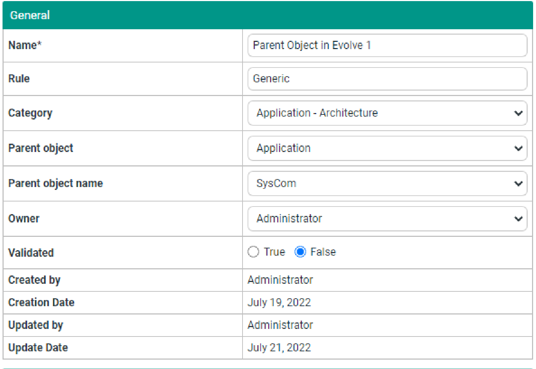536x369 pixels.
Task: Click the July 21, 2022 update date
Action: (279, 347)
